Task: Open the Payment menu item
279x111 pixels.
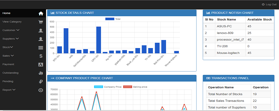Action: pos(8,64)
